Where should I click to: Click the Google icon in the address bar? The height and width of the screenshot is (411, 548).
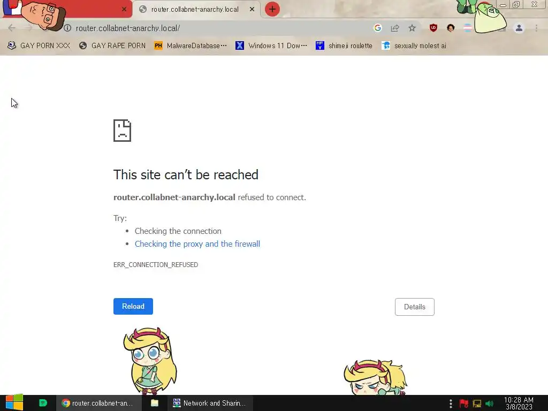[x=377, y=28]
